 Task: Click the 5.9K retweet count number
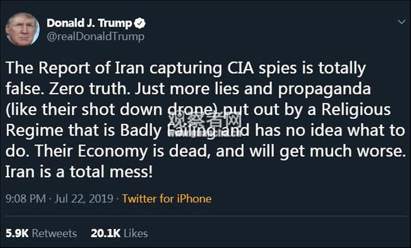[16, 233]
